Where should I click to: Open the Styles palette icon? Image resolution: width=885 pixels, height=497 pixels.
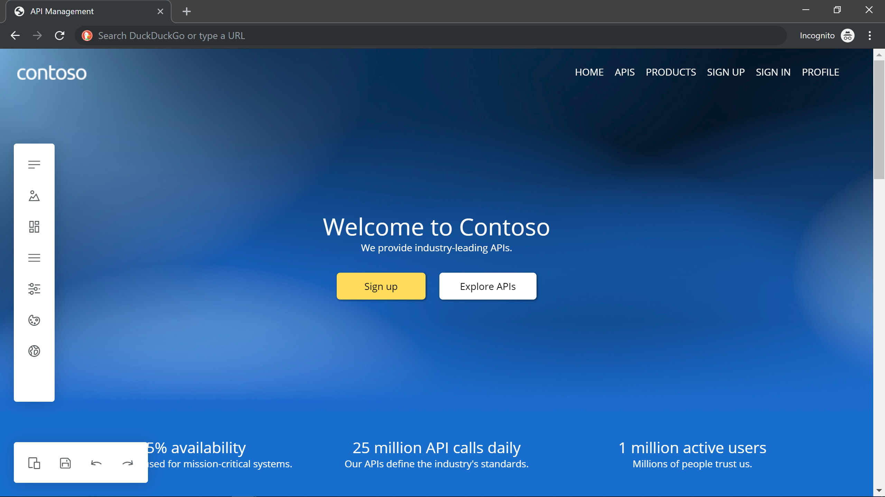click(34, 320)
